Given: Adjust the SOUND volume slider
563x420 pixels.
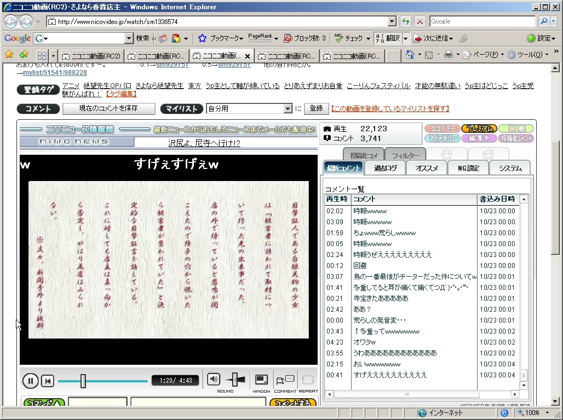Looking at the screenshot, I should [x=235, y=380].
